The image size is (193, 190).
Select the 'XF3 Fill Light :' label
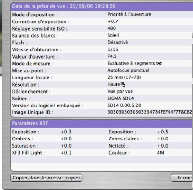28,153
